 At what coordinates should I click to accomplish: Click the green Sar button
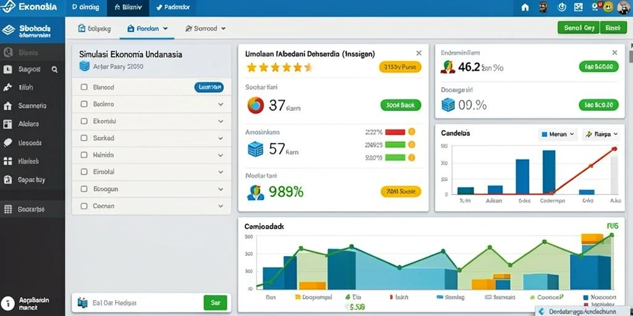click(215, 302)
